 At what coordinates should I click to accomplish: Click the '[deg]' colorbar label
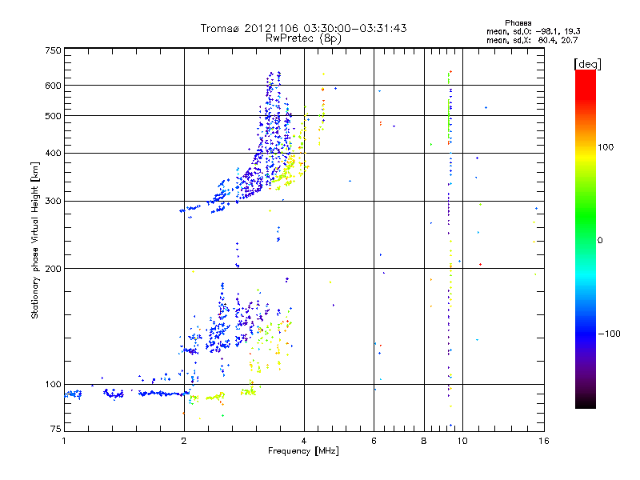coord(587,64)
